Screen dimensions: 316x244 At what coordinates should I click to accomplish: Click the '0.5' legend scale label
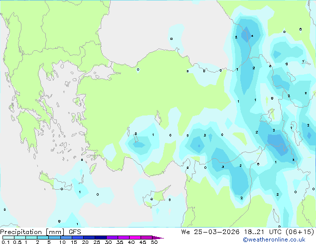17,242
